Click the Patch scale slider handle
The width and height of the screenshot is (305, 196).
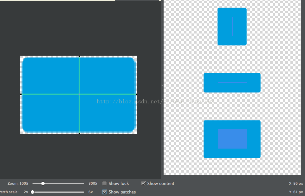32,192
